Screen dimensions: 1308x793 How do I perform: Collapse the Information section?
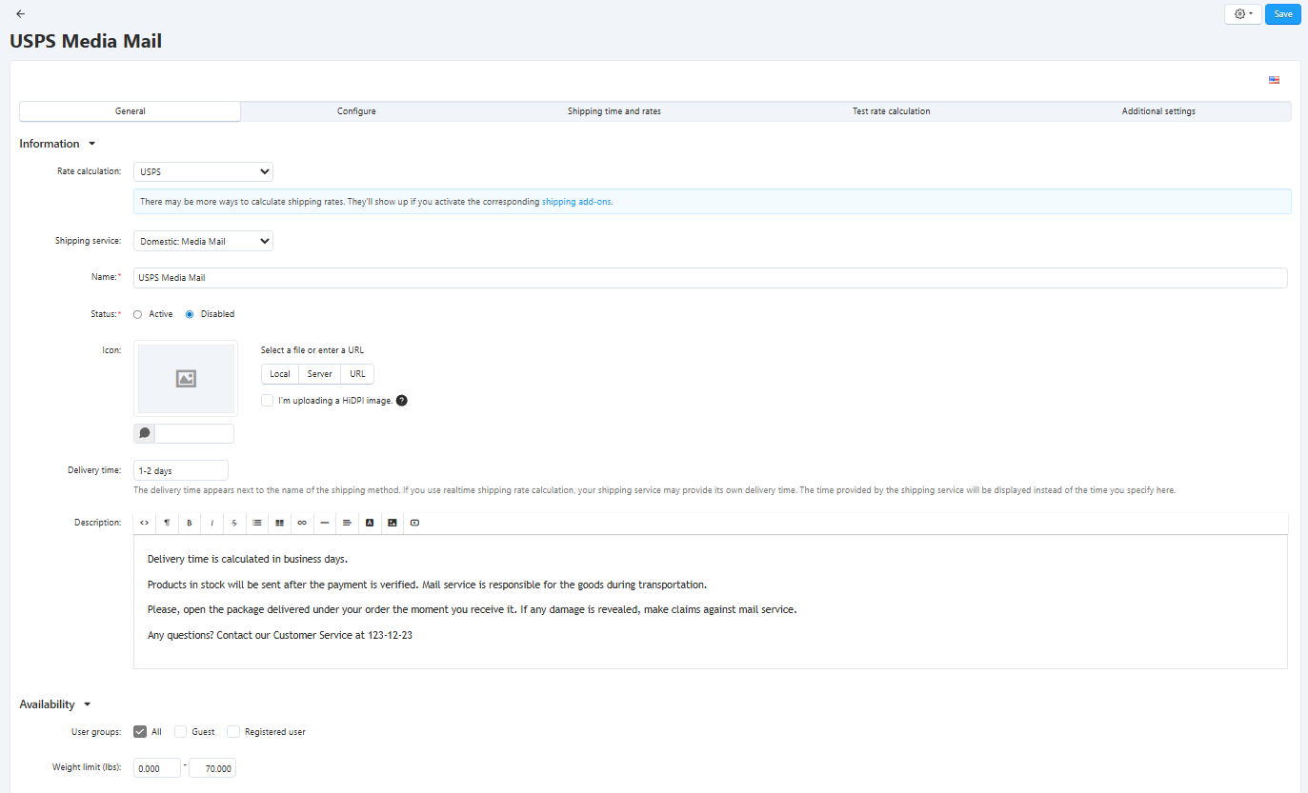coord(58,144)
